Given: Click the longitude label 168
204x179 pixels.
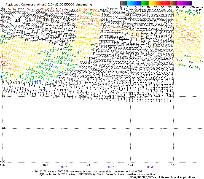Looking at the screenshot, I should 45,165.
